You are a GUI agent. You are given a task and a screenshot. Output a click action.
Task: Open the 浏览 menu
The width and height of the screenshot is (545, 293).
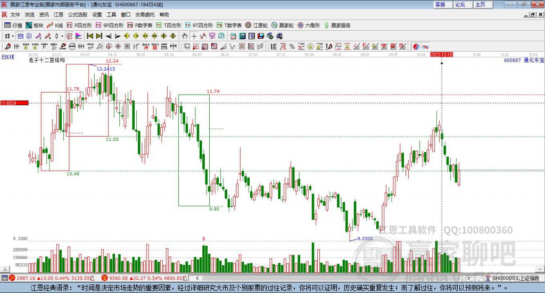pyautogui.click(x=30, y=14)
